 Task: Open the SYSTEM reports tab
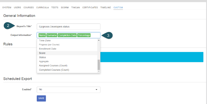[7, 7]
